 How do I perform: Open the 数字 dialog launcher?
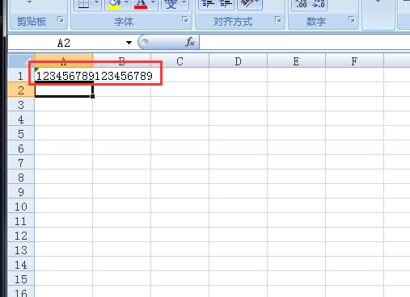point(352,19)
